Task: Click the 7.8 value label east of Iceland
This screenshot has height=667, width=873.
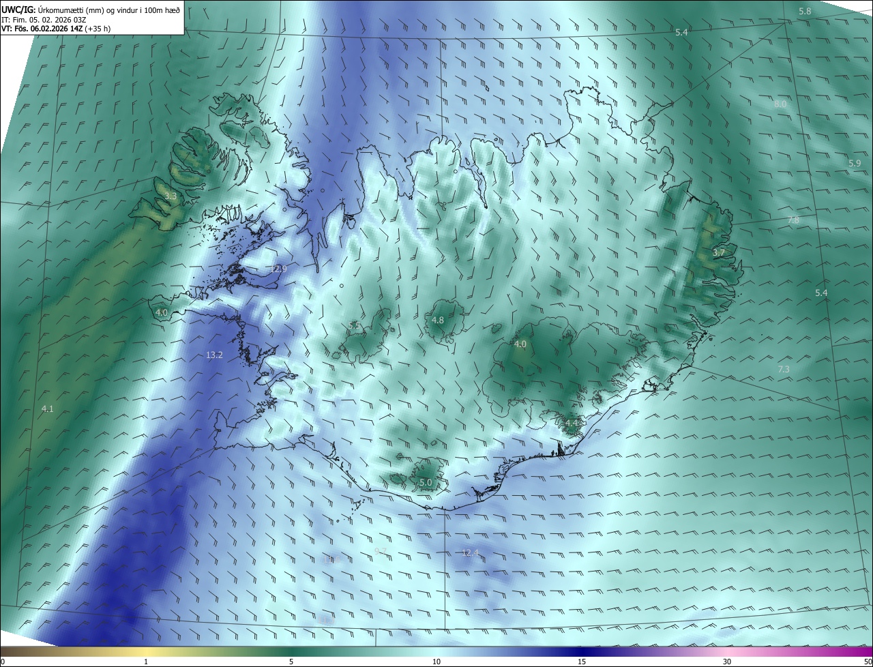Action: pos(793,220)
